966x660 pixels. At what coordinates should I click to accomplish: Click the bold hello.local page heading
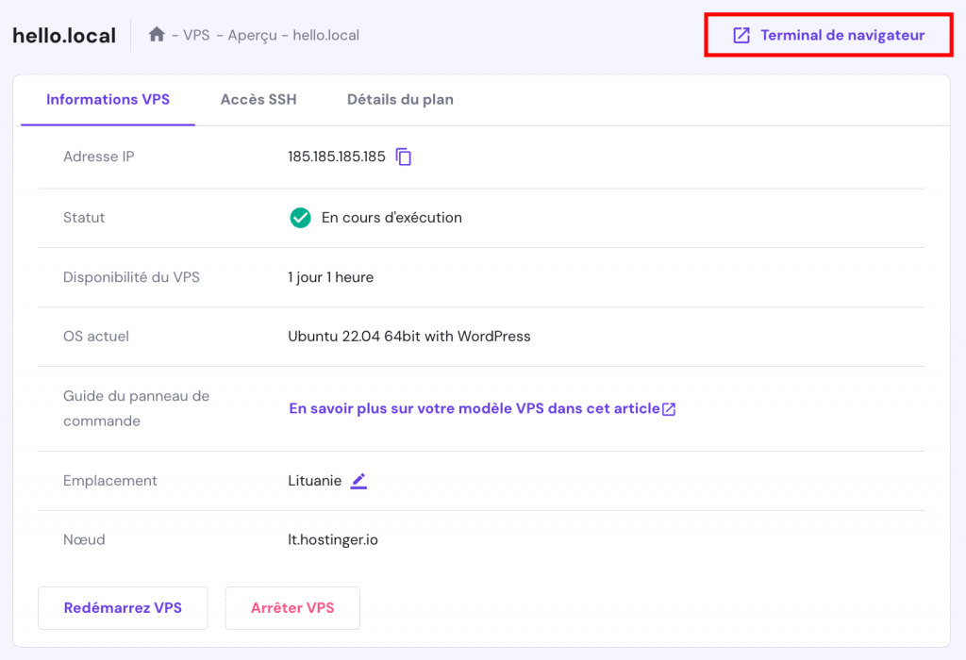[x=64, y=36]
